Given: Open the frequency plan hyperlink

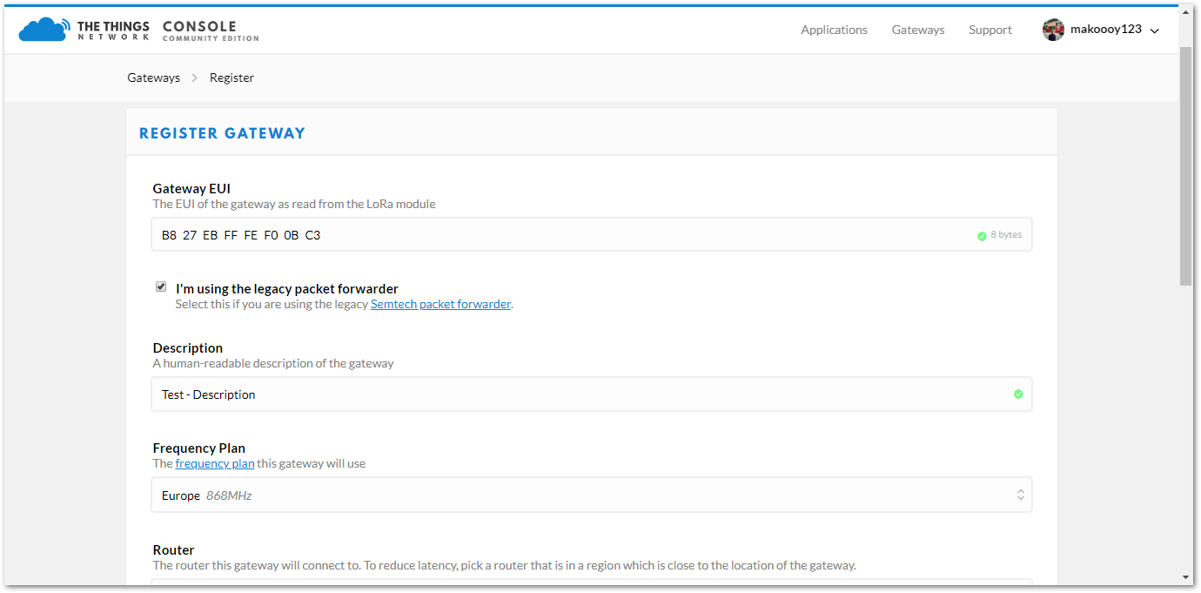Looking at the screenshot, I should (x=215, y=463).
